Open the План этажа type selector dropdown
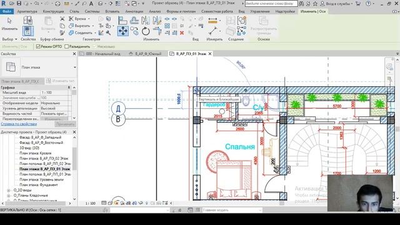This screenshot has height=225, width=400. 75,67
